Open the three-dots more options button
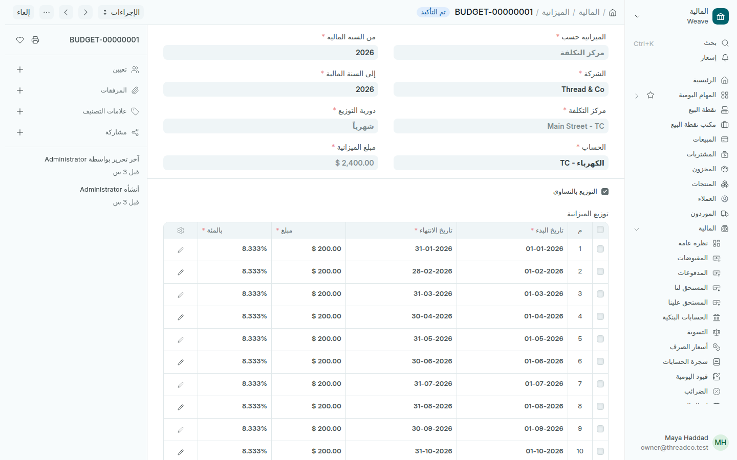The image size is (737, 460). (47, 12)
